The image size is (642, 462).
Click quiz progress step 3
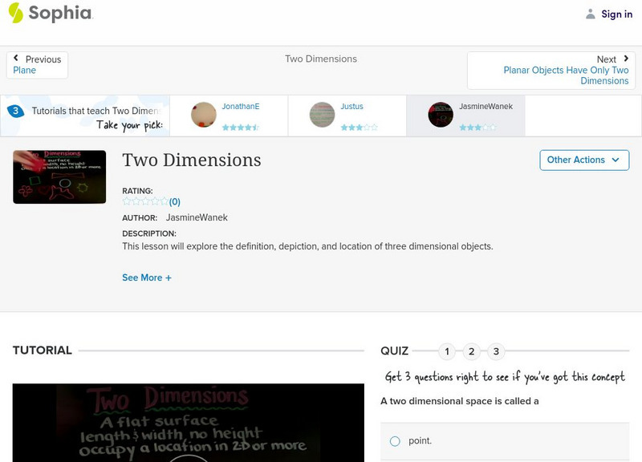495,351
